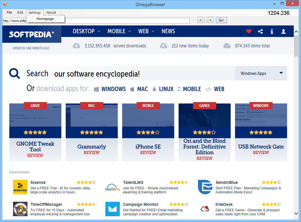Click the MOBILE platform link
The width and height of the screenshot is (301, 222).
point(192,89)
